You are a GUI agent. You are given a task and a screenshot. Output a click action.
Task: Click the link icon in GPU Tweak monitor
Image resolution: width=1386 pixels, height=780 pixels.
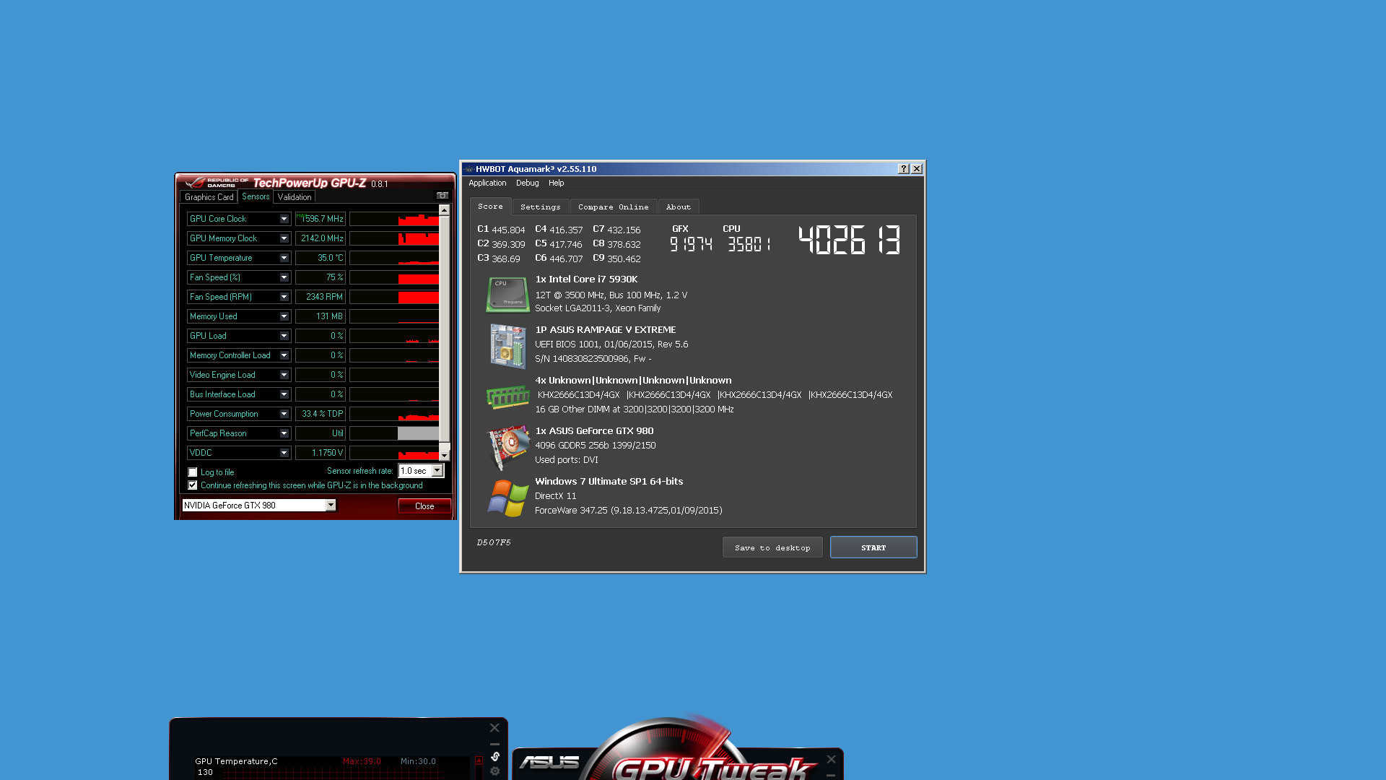(495, 756)
